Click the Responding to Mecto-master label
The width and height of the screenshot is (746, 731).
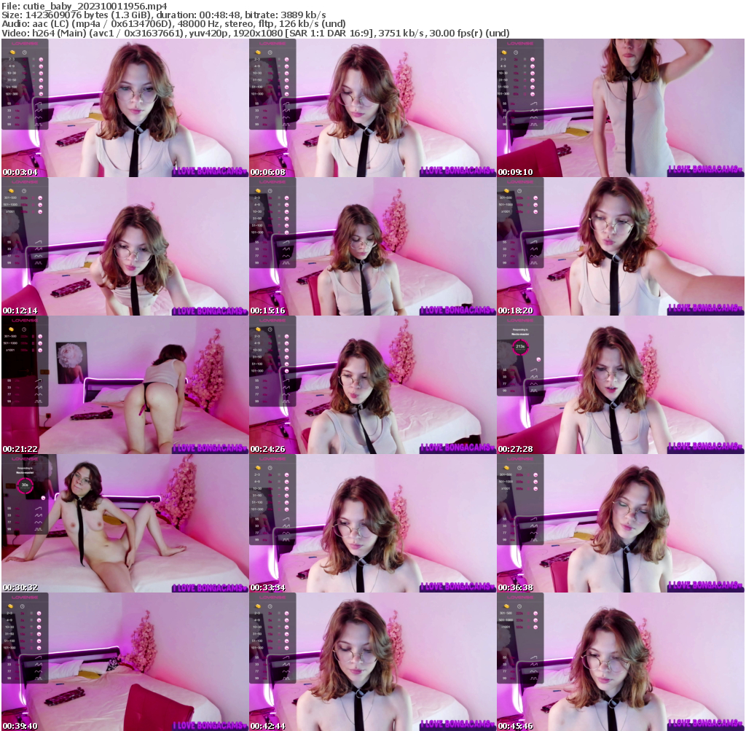pyautogui.click(x=520, y=332)
